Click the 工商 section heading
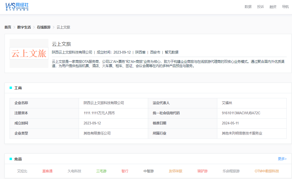Viewport: 292px width, 179px height. pos(18,88)
